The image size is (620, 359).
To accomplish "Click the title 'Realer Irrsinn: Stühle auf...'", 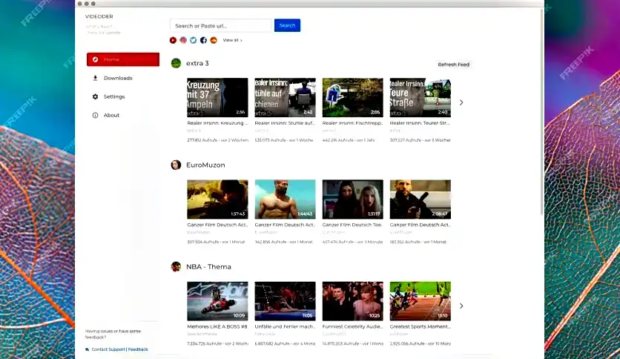I will [285, 123].
